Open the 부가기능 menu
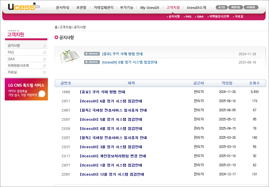The width and height of the screenshot is (269, 187). (127, 7)
